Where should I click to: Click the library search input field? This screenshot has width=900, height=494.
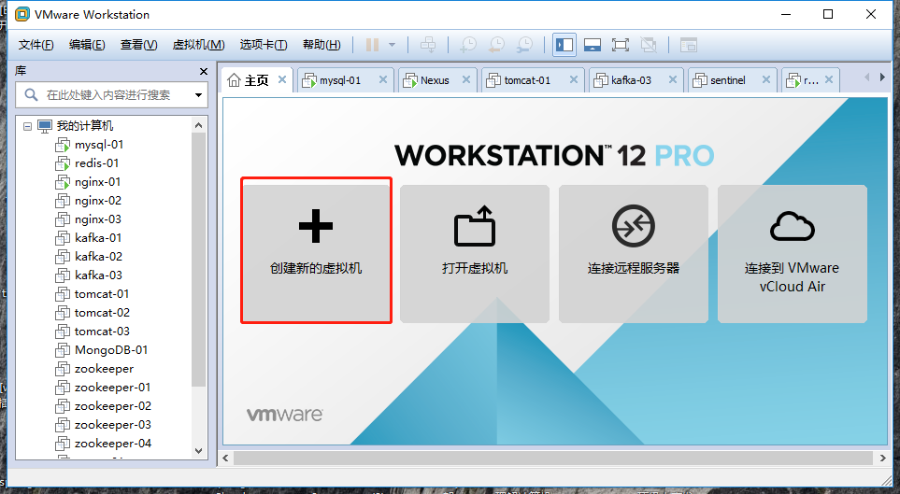(x=109, y=94)
